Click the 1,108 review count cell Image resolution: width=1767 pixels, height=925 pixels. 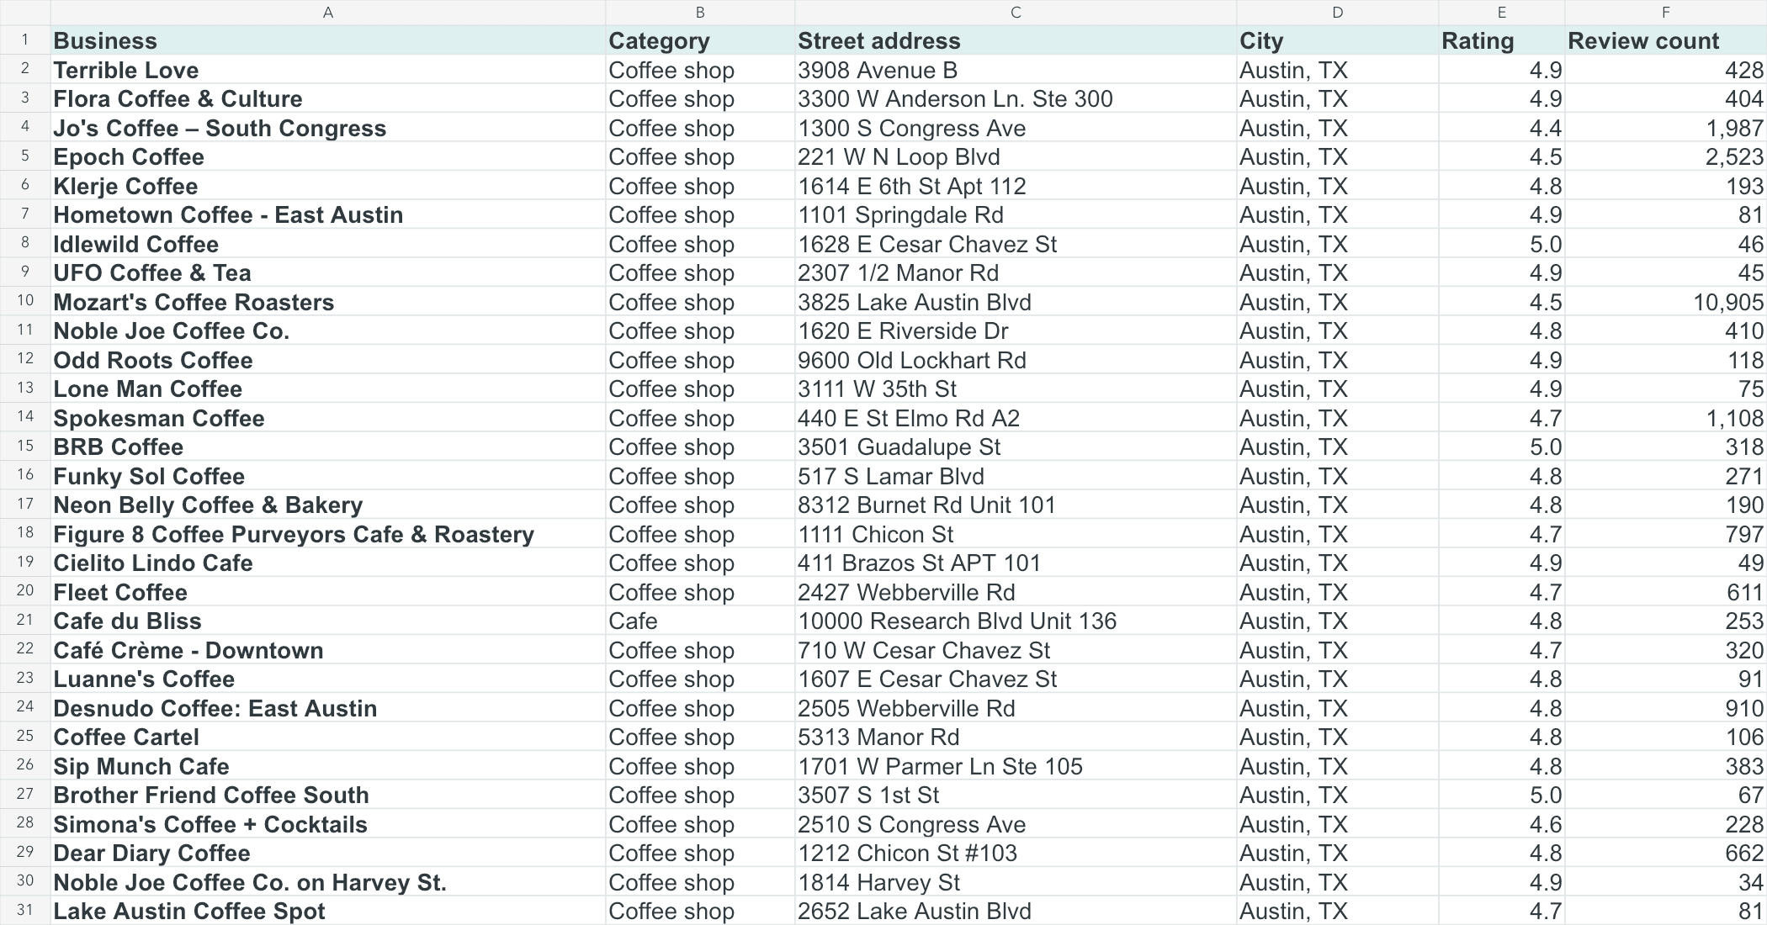pos(1666,418)
